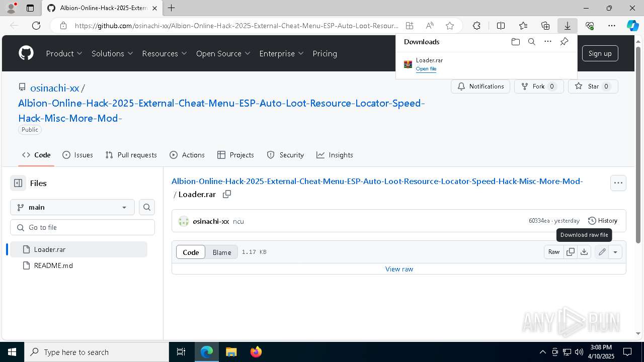Open more options in Downloads panel
Image resolution: width=644 pixels, height=362 pixels.
pyautogui.click(x=548, y=42)
